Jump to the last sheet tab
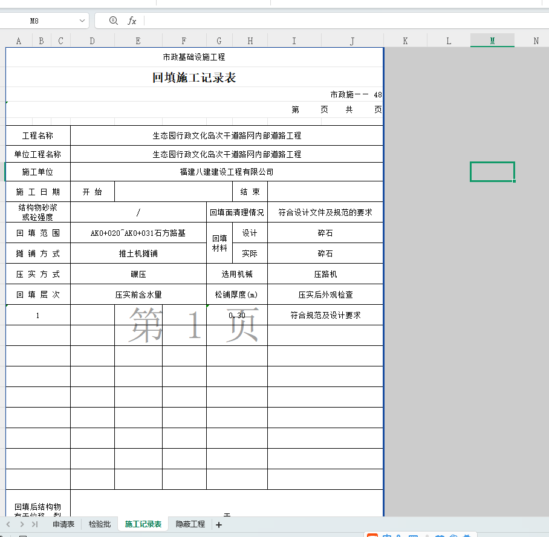The image size is (549, 537). coord(34,524)
